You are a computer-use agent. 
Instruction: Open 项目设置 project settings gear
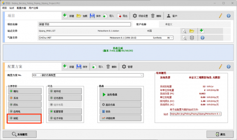135,16
